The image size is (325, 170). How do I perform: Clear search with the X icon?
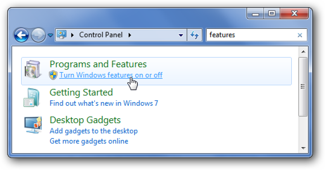(300, 35)
